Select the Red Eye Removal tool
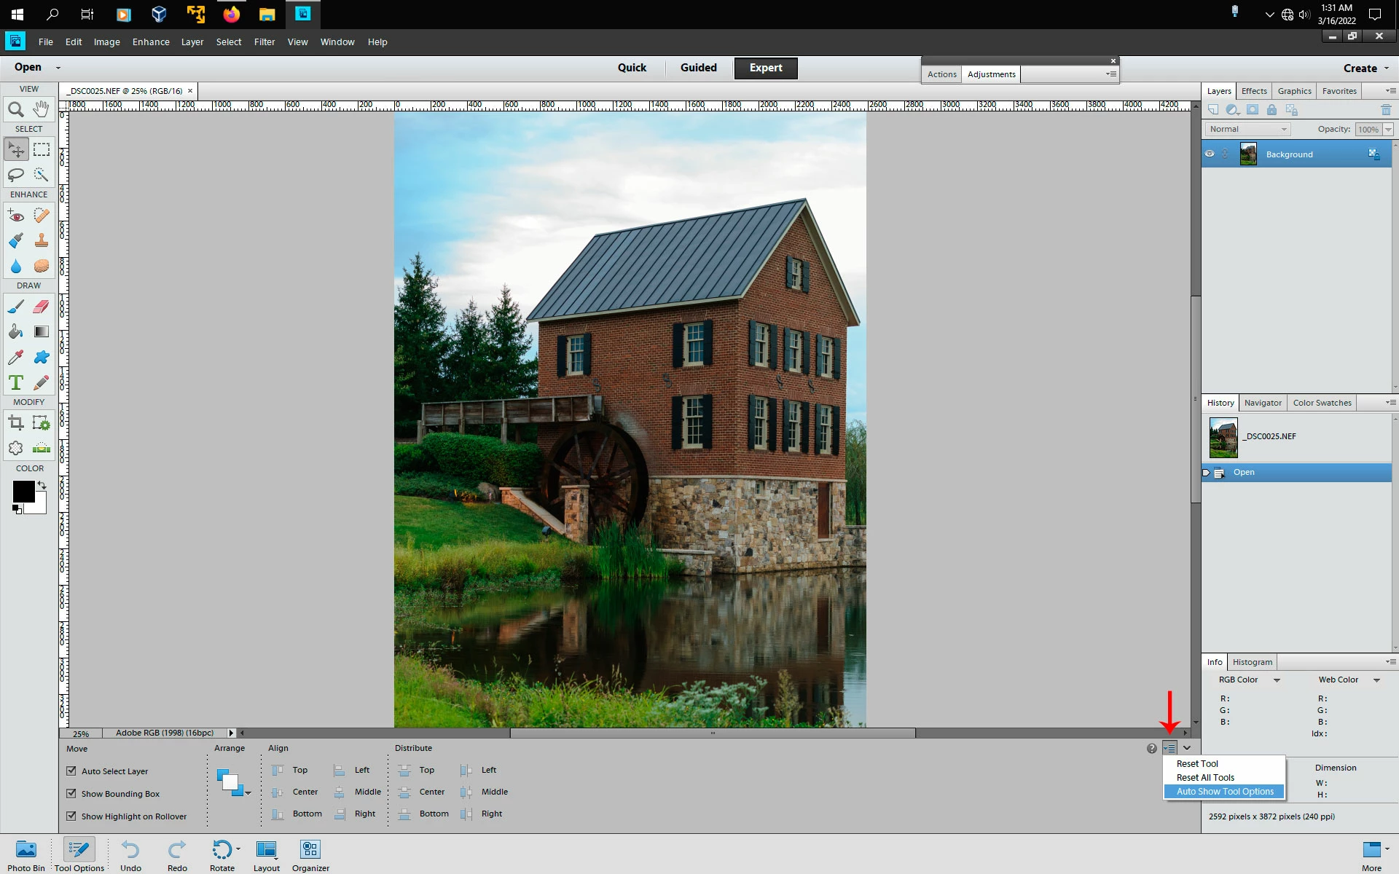Viewport: 1399px width, 874px height. [15, 216]
